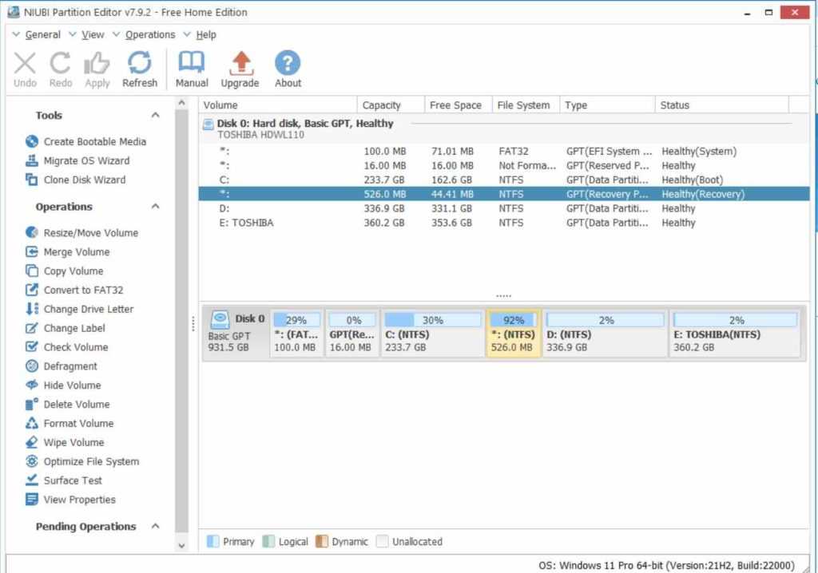Viewport: 818px width, 573px height.
Task: Select the D: volume row
Action: coord(504,208)
